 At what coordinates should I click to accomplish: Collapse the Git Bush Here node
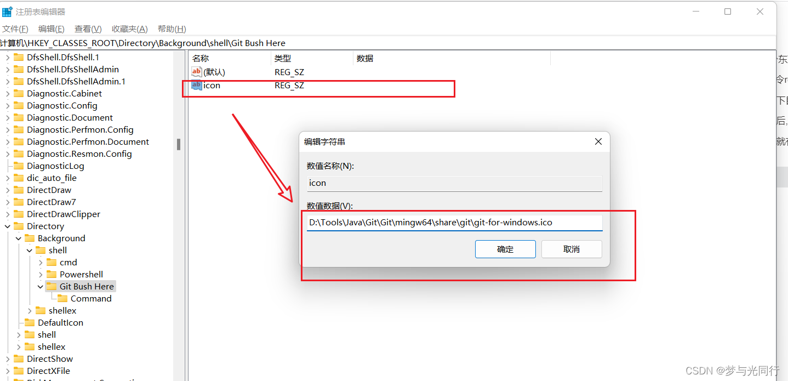pyautogui.click(x=41, y=286)
